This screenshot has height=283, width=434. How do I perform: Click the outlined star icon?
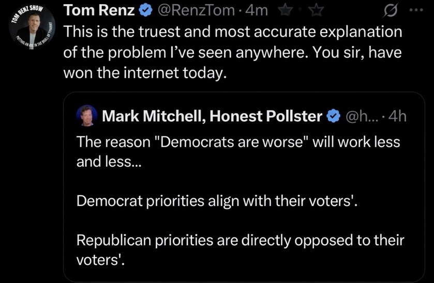316,10
